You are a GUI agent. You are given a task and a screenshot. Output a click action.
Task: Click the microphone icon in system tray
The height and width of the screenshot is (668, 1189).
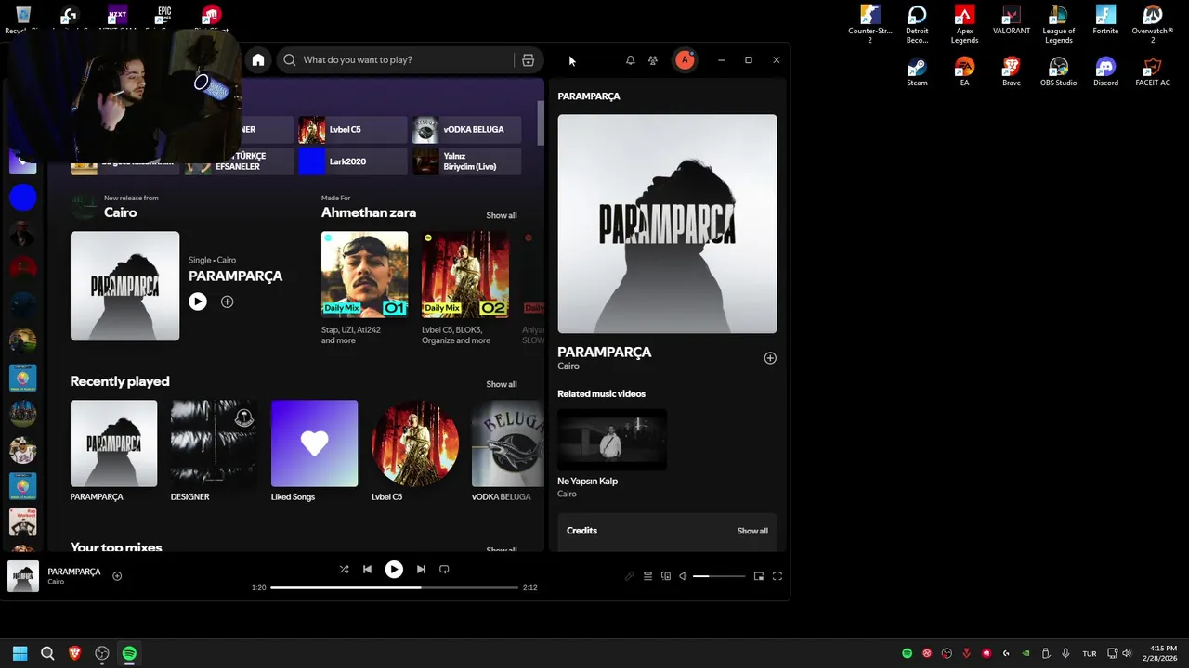tap(1065, 653)
